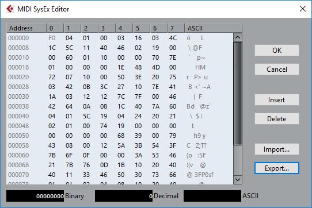This screenshot has width=312, height=208.
Task: Select byte 7F in row 000030
Action: coord(138,97)
